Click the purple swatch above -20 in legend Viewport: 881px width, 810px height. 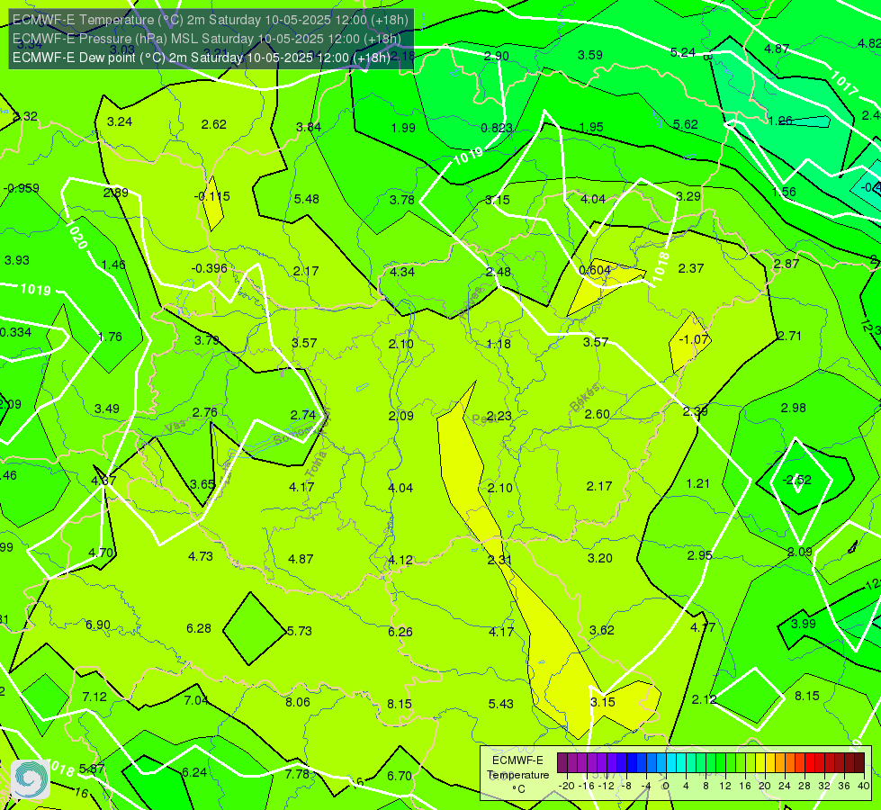pos(562,763)
